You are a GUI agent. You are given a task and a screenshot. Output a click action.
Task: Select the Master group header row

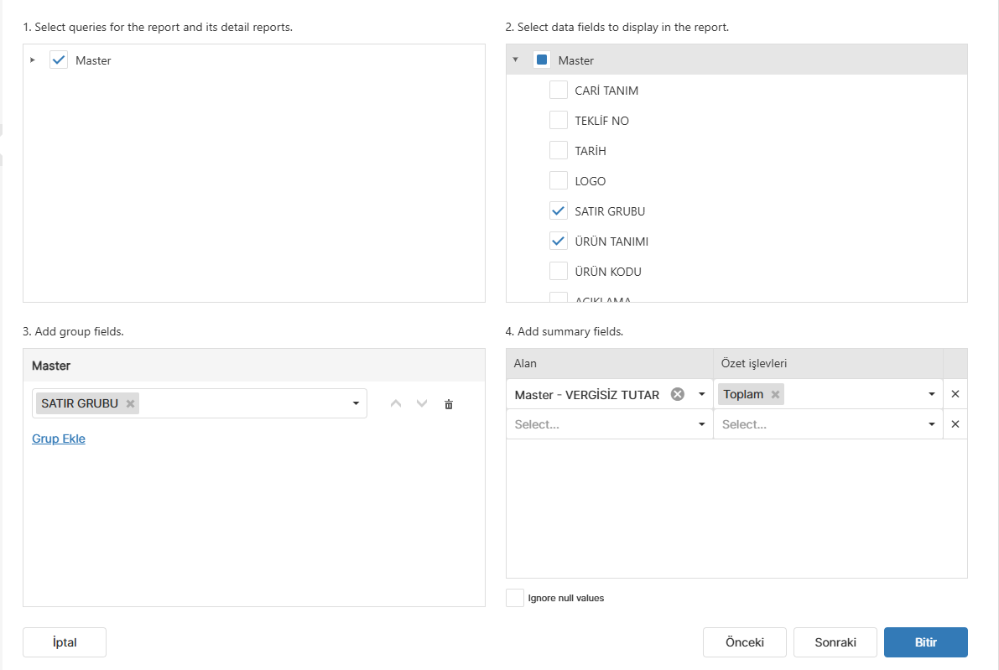click(x=254, y=366)
